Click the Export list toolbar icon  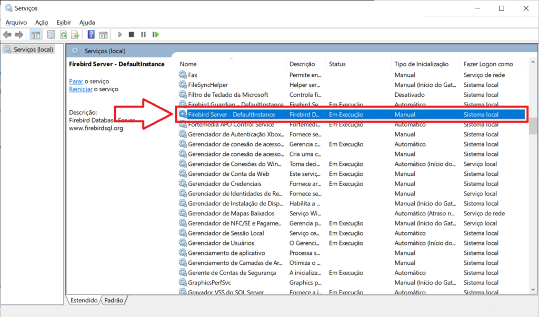[x=75, y=35]
